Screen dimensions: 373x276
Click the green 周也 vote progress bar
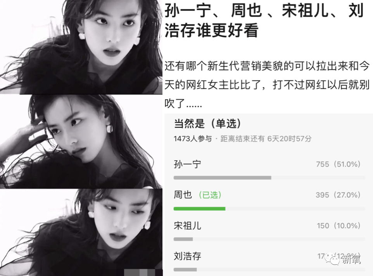(x=199, y=209)
